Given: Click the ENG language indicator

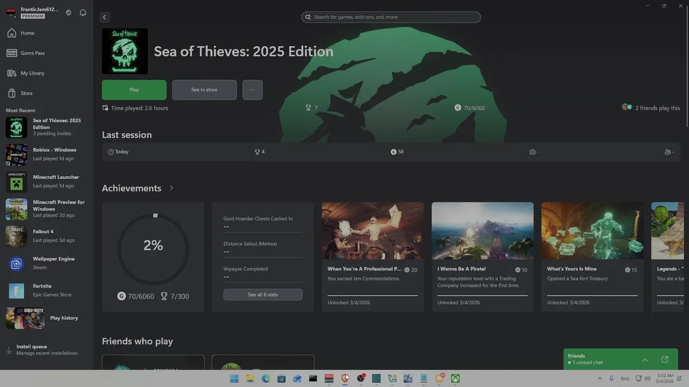Looking at the screenshot, I should (x=625, y=378).
